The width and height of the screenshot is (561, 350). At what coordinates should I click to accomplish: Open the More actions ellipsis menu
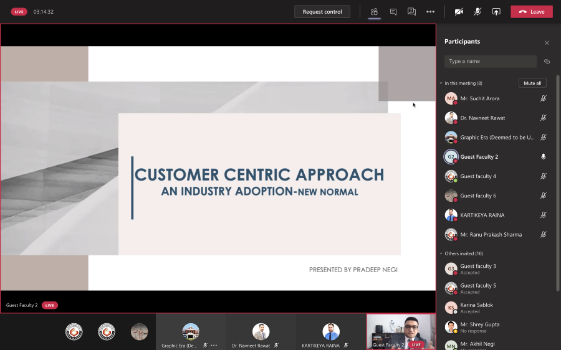tap(430, 12)
